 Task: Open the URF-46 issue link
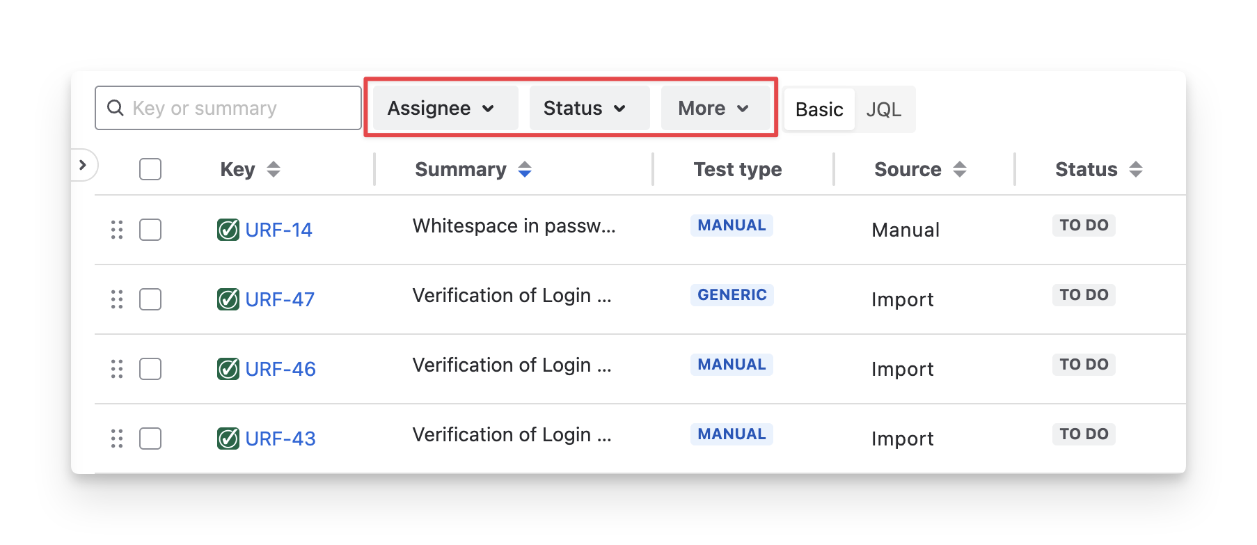[x=280, y=369]
